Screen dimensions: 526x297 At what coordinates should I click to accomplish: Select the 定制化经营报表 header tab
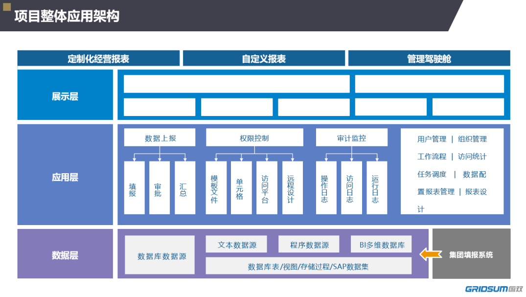[x=98, y=58]
